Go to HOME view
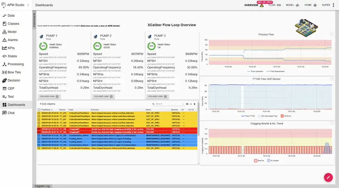 (308, 5)
